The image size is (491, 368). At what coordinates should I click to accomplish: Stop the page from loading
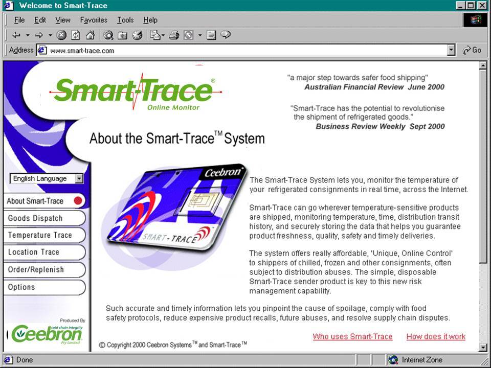coord(61,35)
